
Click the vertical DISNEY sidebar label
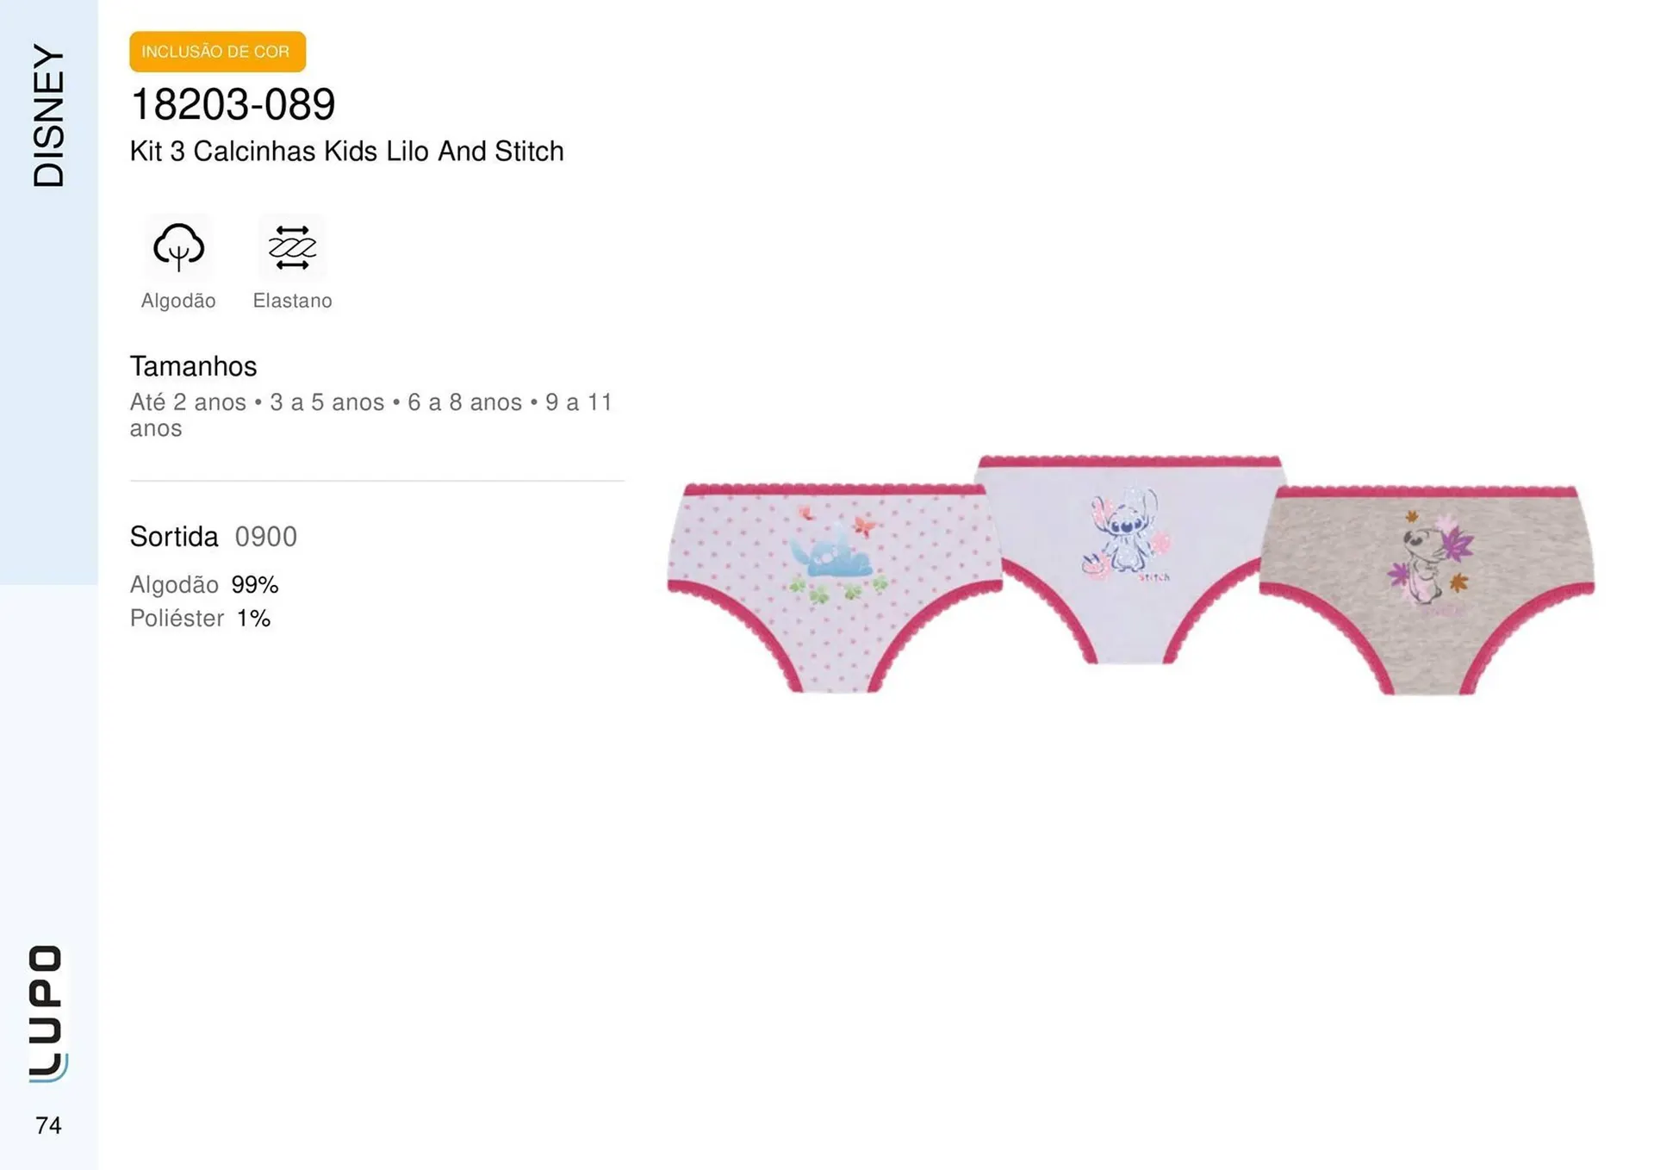pyautogui.click(x=48, y=115)
